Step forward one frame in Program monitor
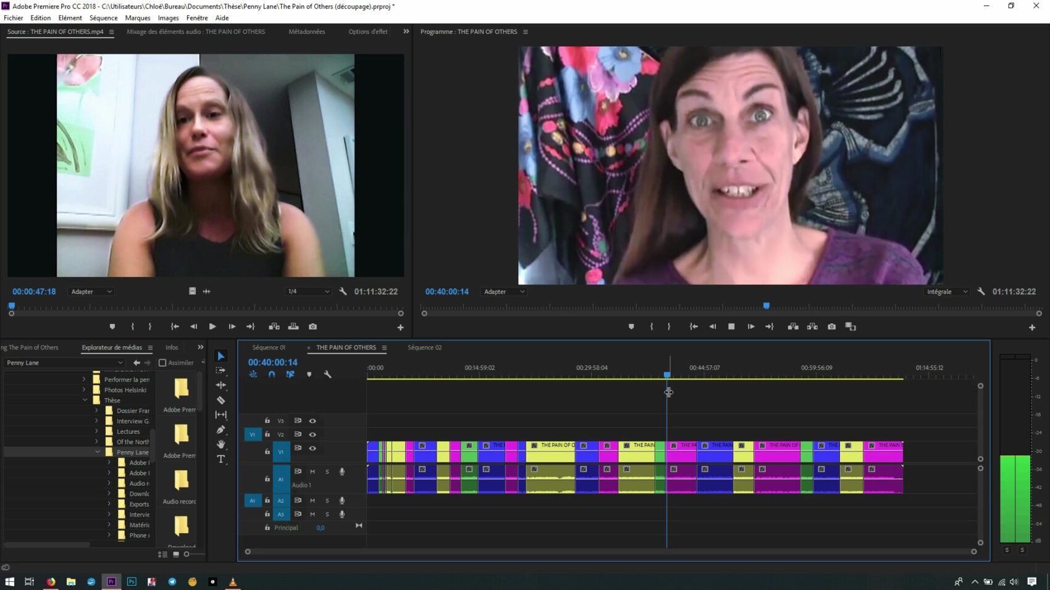The height and width of the screenshot is (590, 1050). coord(750,326)
